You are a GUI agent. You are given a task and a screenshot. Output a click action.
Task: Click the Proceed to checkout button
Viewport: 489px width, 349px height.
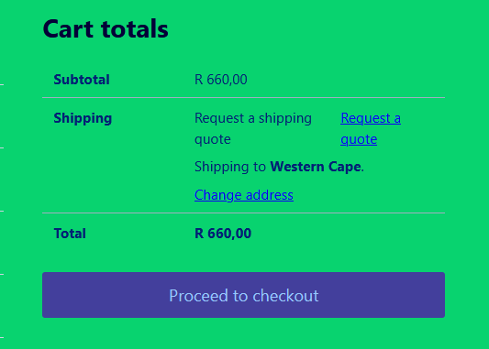[243, 295]
